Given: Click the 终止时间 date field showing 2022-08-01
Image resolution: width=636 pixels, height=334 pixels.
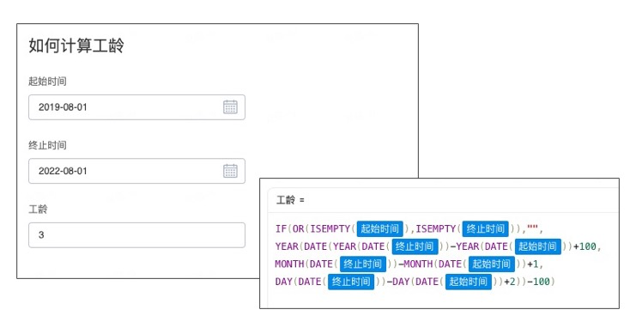Looking at the screenshot, I should pos(136,171).
